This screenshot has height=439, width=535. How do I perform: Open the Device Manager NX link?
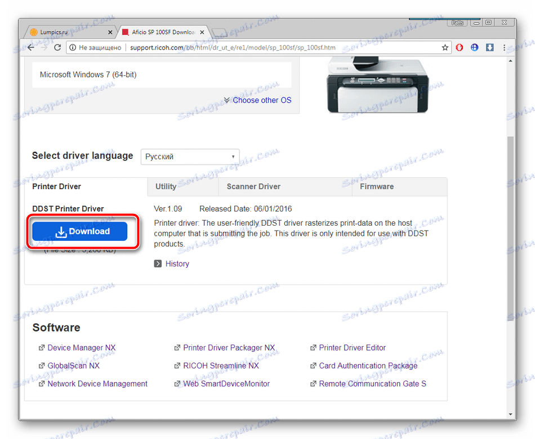82,348
